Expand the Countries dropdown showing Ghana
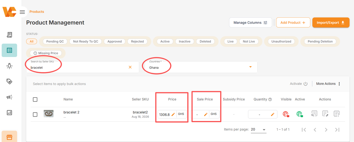The width and height of the screenshot is (354, 142). click(201, 67)
